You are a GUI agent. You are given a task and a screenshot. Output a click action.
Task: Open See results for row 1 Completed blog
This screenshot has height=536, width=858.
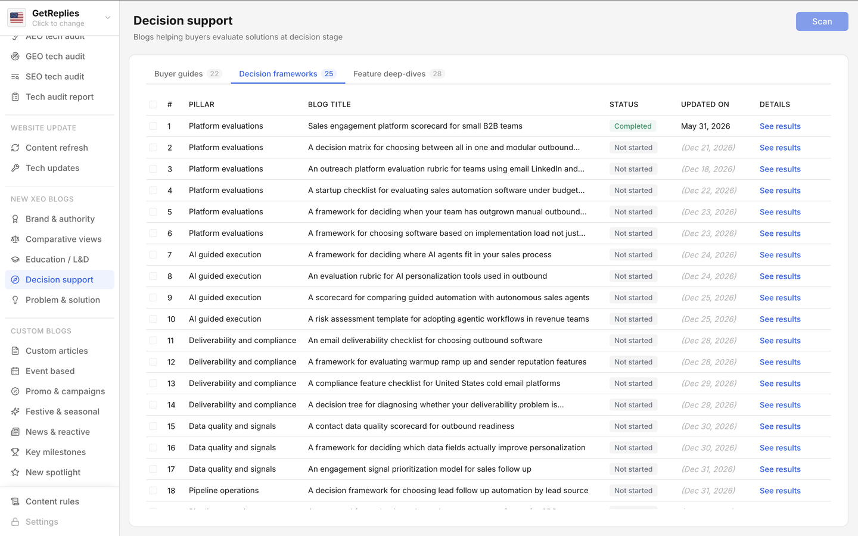pos(780,126)
